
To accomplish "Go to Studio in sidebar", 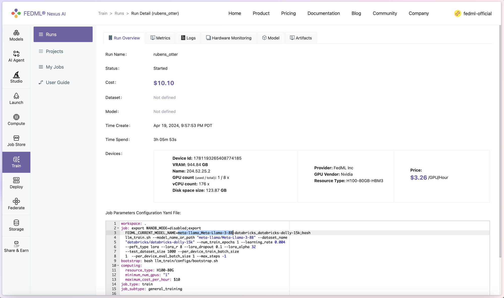I will [x=16, y=77].
